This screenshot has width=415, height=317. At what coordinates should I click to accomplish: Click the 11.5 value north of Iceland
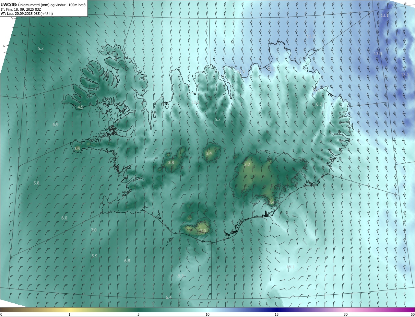[311, 36]
